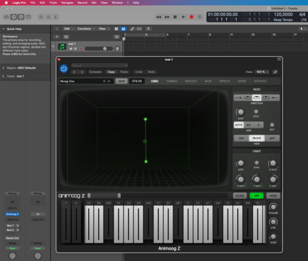Toggle the plugin power bypass button
Screen dimensions: 308x261
tap(63, 69)
